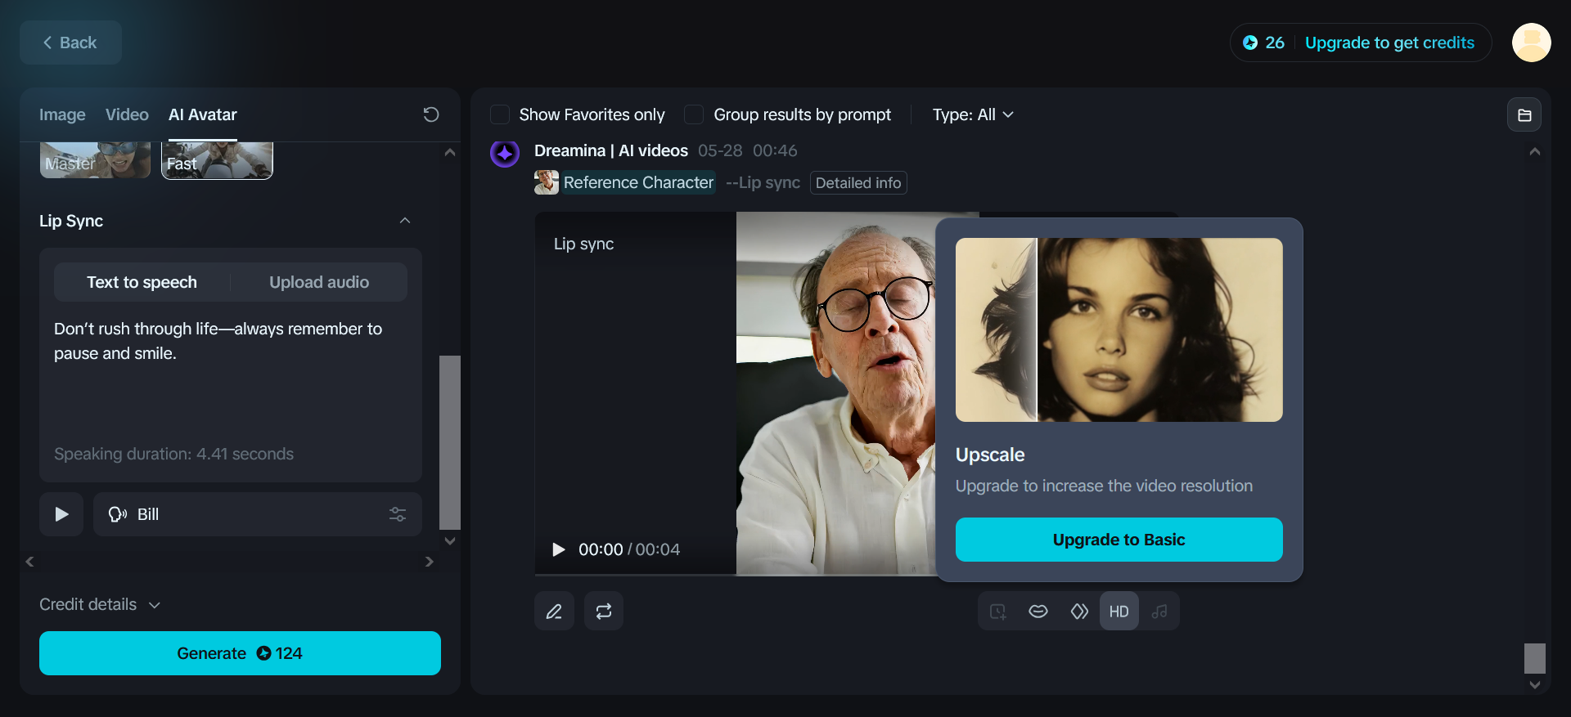Switch to Upload audio tab
This screenshot has height=717, width=1571.
[x=319, y=282]
